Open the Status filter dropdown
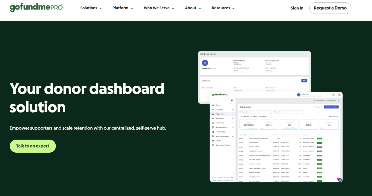This screenshot has width=372, height=196. coord(289,112)
